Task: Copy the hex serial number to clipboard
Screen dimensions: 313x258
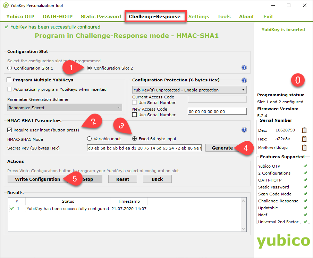Action: pyautogui.click(x=304, y=139)
